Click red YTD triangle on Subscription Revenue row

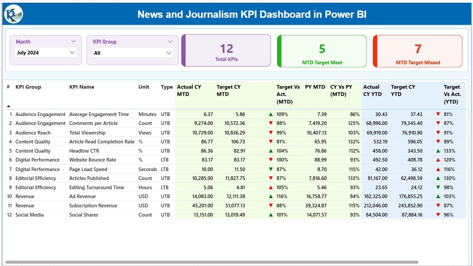(438, 205)
